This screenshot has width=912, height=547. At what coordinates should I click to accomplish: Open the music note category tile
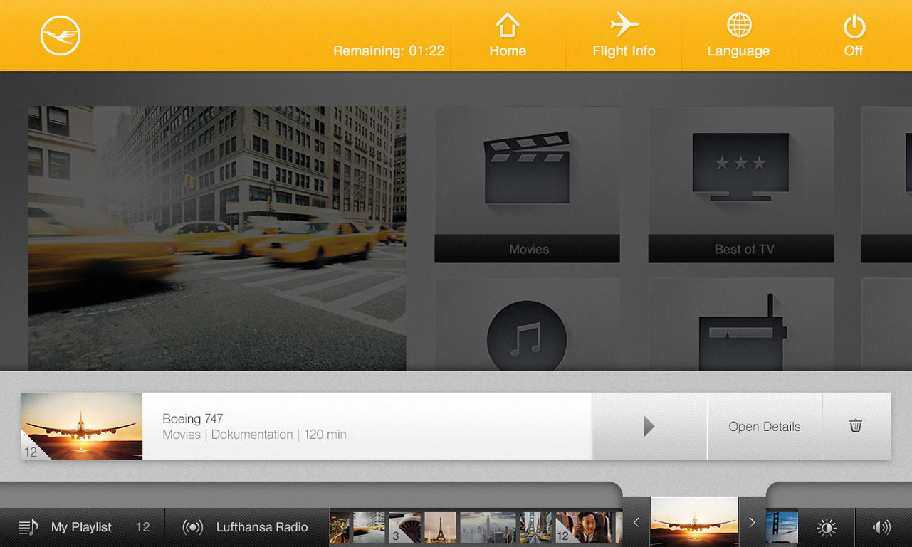(528, 327)
